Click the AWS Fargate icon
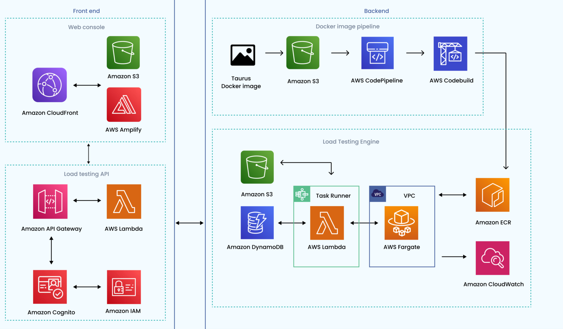Viewport: 563px width, 329px height. (x=401, y=223)
